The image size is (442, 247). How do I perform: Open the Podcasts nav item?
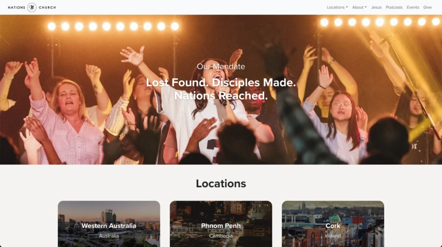pyautogui.click(x=394, y=7)
